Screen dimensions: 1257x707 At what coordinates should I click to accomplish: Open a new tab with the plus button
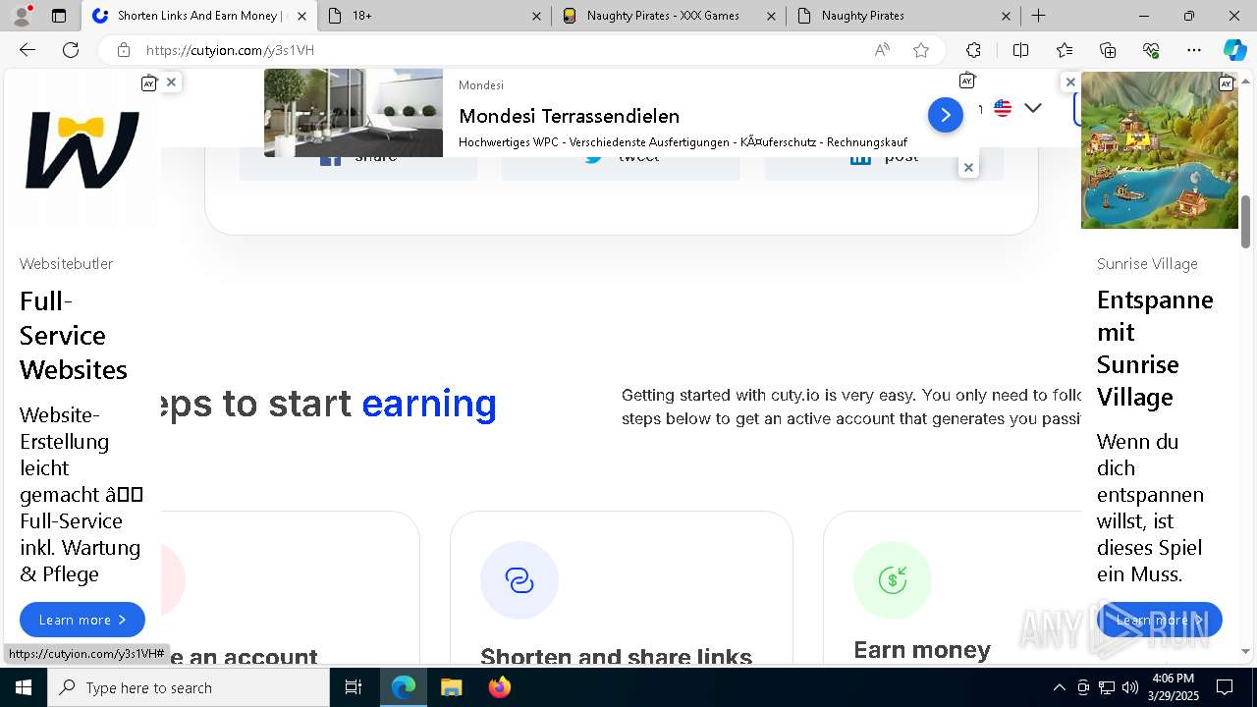1038,16
